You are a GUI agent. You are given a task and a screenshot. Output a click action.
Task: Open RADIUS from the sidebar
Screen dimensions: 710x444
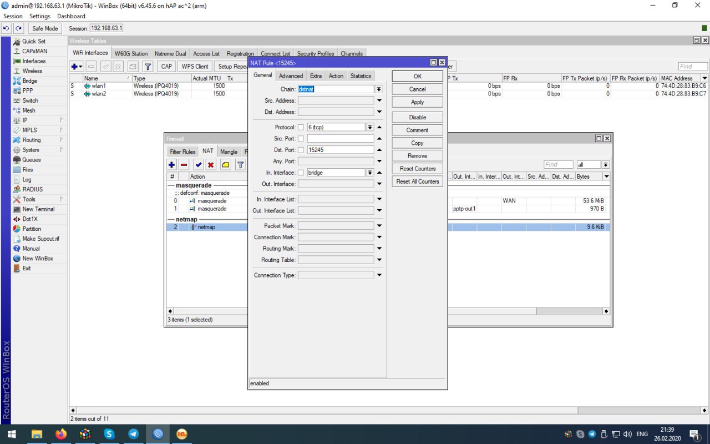pos(32,189)
